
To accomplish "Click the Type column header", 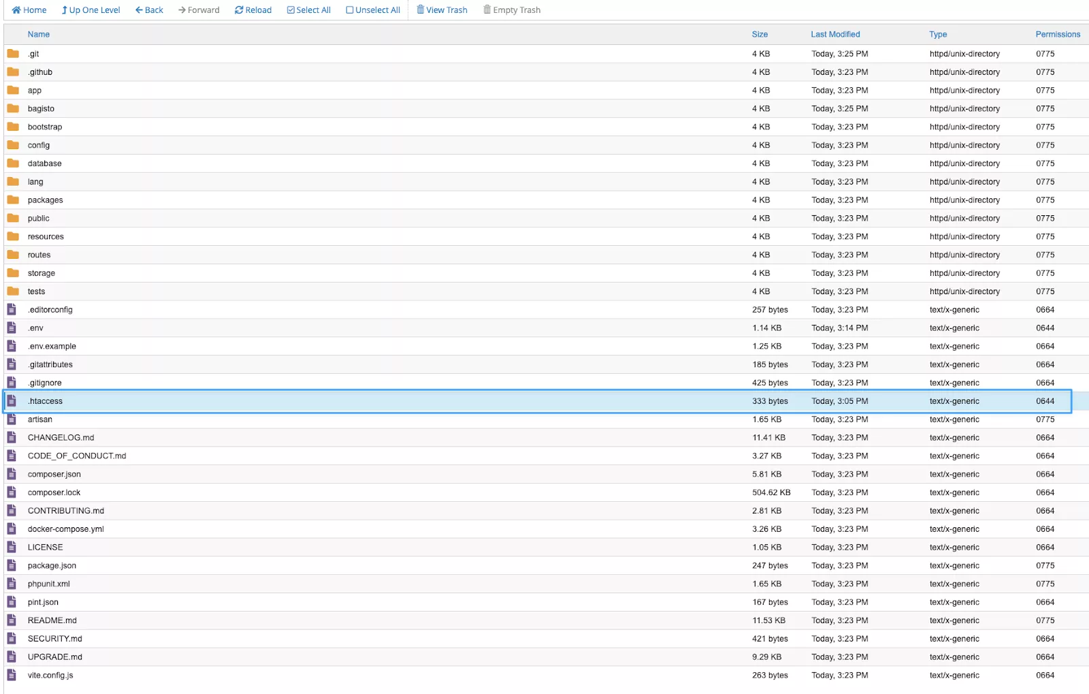I will tap(938, 34).
